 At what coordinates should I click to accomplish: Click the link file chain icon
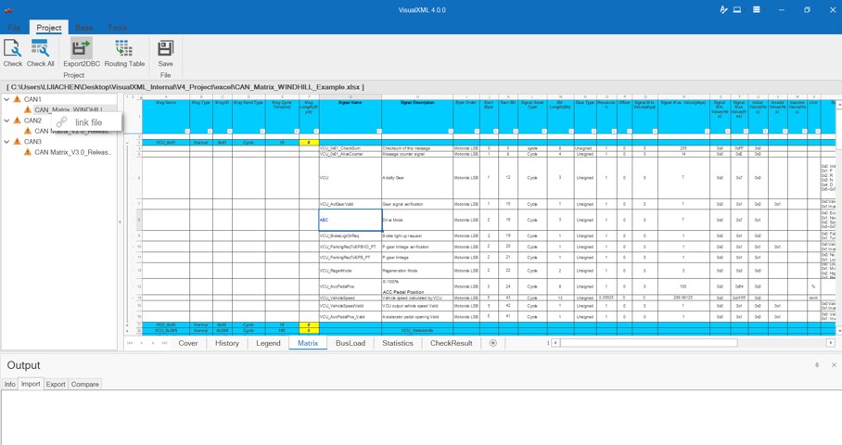tap(62, 122)
